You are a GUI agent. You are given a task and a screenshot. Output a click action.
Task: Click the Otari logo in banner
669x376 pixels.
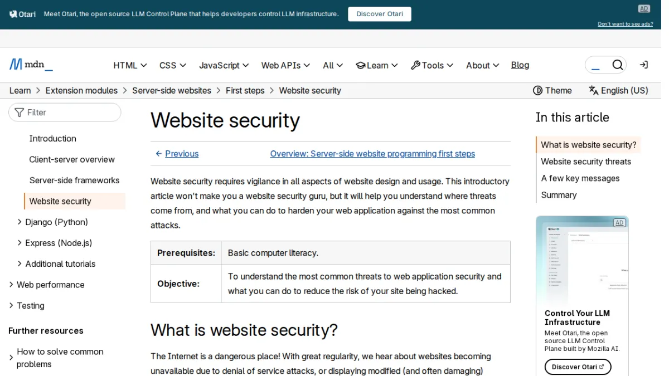point(22,14)
